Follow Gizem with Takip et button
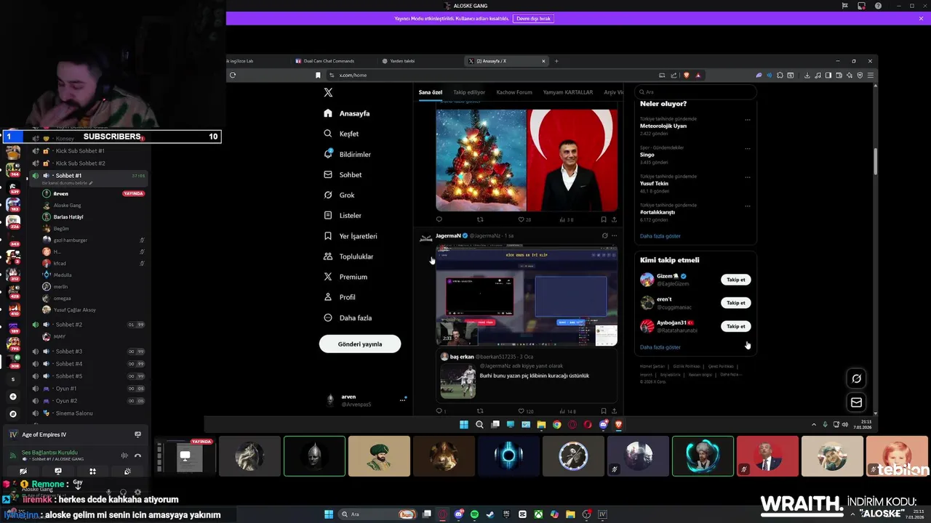The height and width of the screenshot is (523, 931). pos(736,280)
